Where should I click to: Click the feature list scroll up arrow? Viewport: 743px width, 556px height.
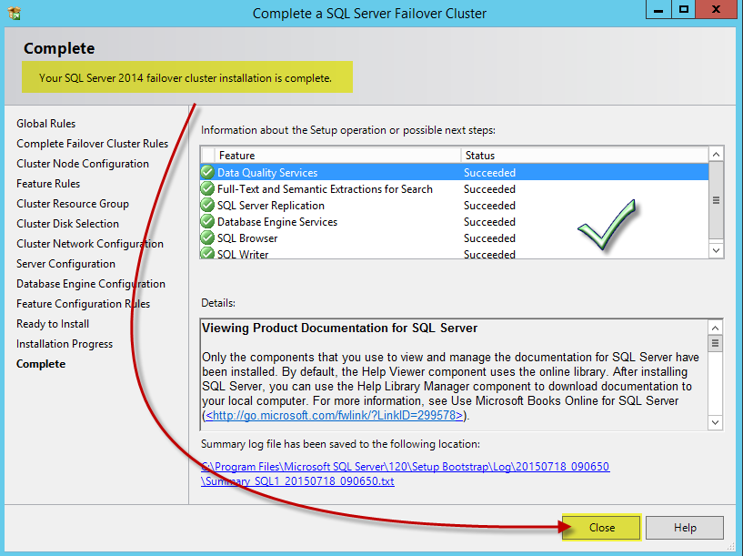[x=716, y=155]
